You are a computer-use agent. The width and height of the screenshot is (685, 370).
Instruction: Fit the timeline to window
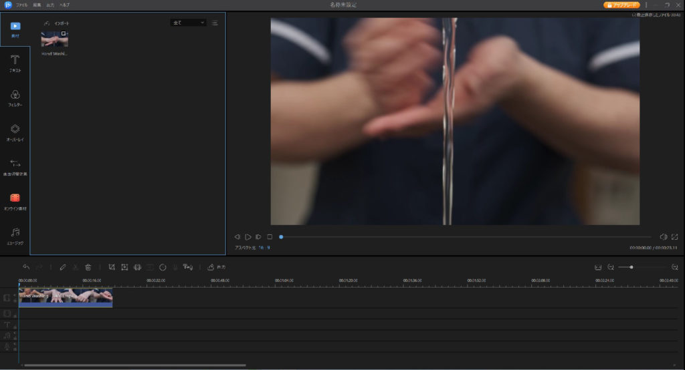click(x=598, y=267)
